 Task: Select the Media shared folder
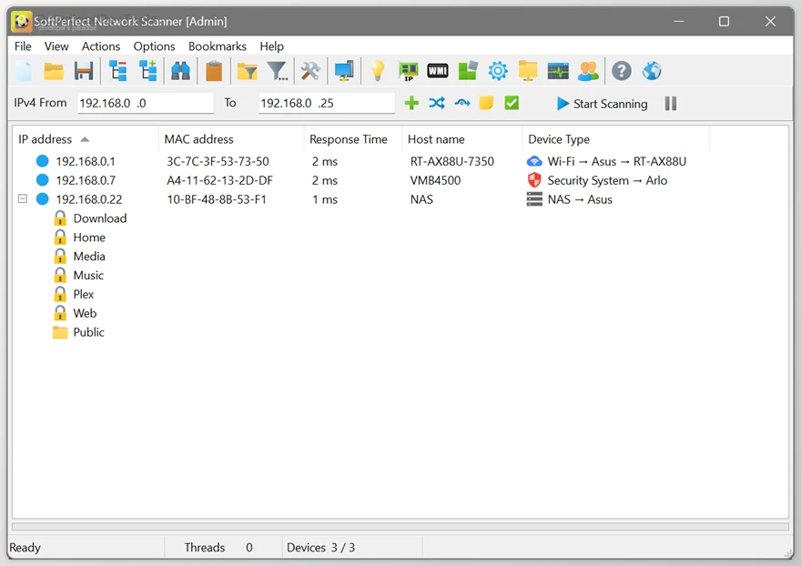tap(89, 256)
